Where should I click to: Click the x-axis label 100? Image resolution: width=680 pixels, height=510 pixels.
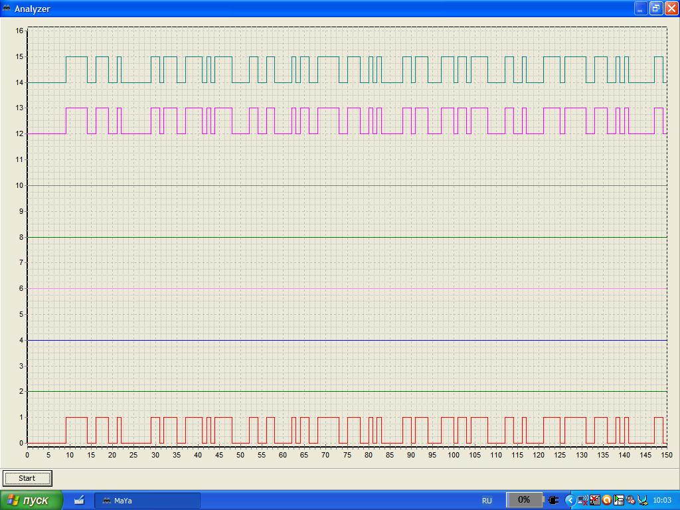click(x=454, y=455)
